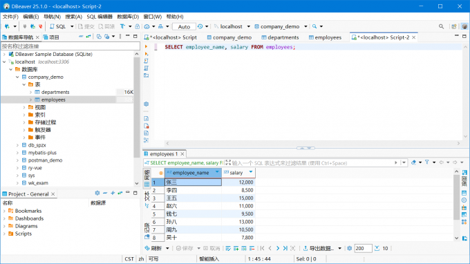Click the gear settings icon in the editor side toolbar
This screenshot has width=470, height=264.
146,104
